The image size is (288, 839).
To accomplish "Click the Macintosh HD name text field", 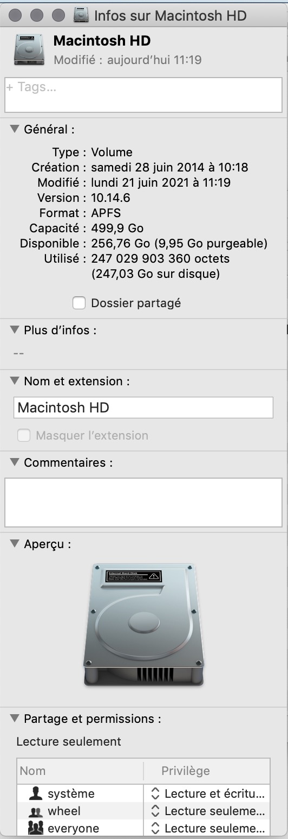I will 143,408.
